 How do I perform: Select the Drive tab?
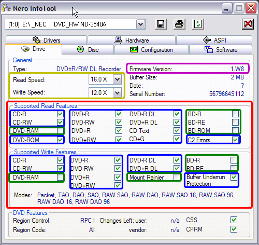[x=33, y=49]
